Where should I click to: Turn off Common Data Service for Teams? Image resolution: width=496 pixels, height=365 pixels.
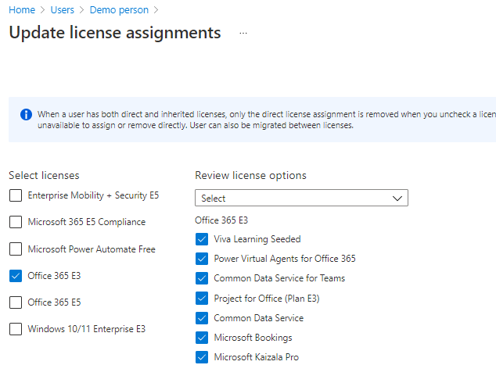pyautogui.click(x=202, y=278)
